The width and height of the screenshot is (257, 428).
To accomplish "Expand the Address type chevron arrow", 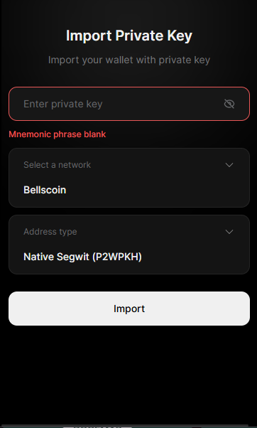I will coord(229,232).
